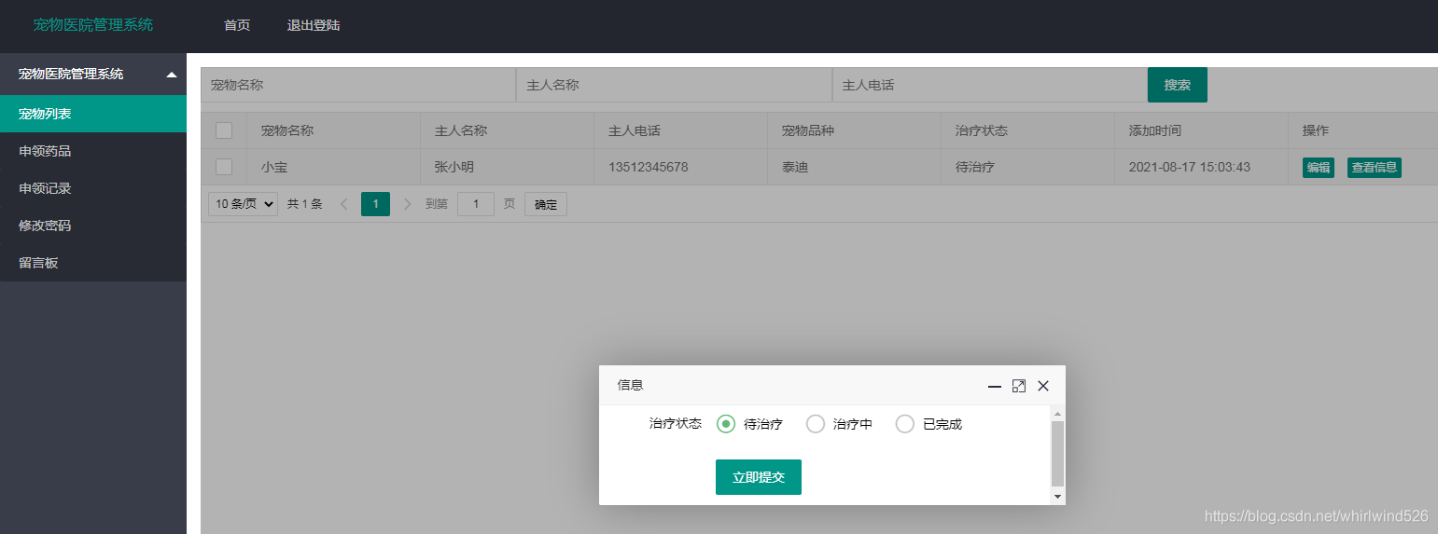1438x534 pixels.
Task: Click the dialog scrollbar thumb
Action: (1057, 453)
